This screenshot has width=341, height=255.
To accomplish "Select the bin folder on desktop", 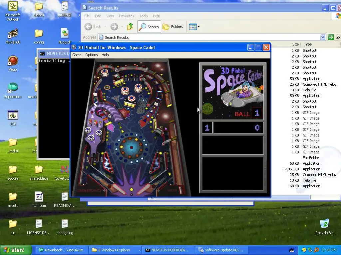I will [13, 227].
